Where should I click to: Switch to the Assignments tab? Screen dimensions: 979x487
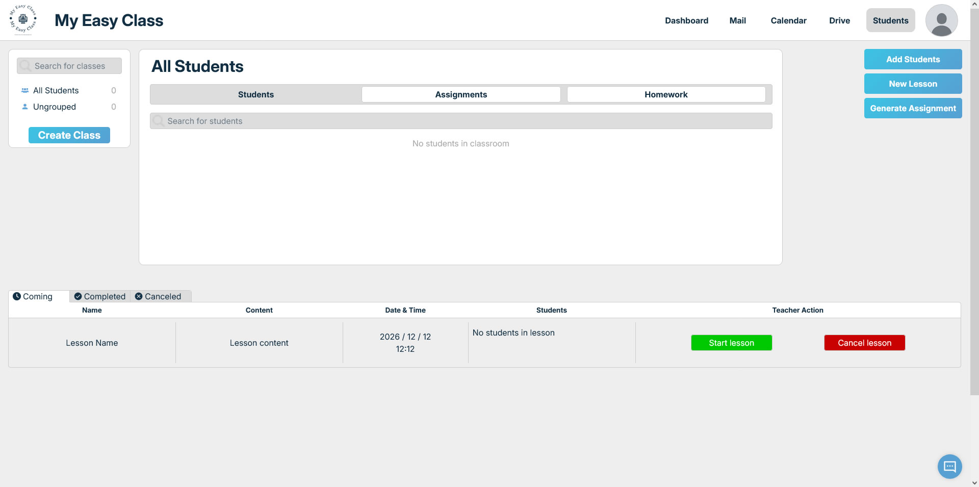[x=461, y=94]
